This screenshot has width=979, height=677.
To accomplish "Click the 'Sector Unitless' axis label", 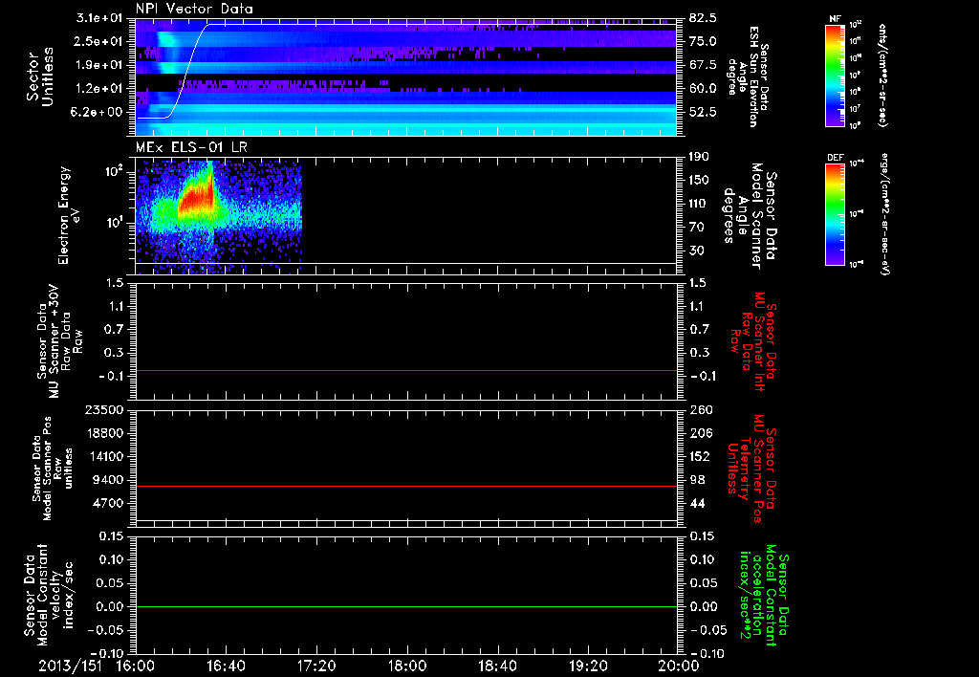I will tap(40, 76).
